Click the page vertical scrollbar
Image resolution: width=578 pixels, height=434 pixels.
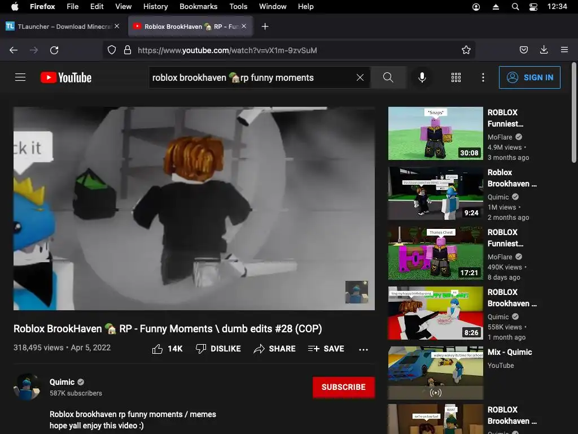coord(573,112)
